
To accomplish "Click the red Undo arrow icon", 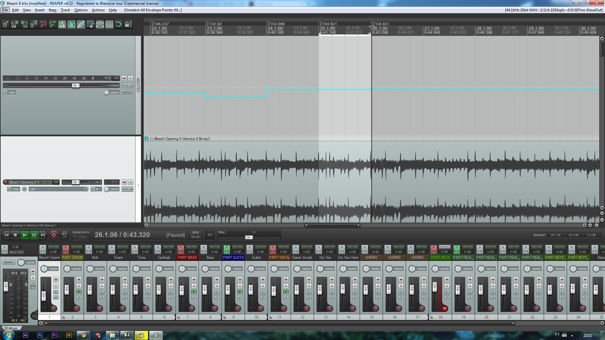I will point(43,24).
